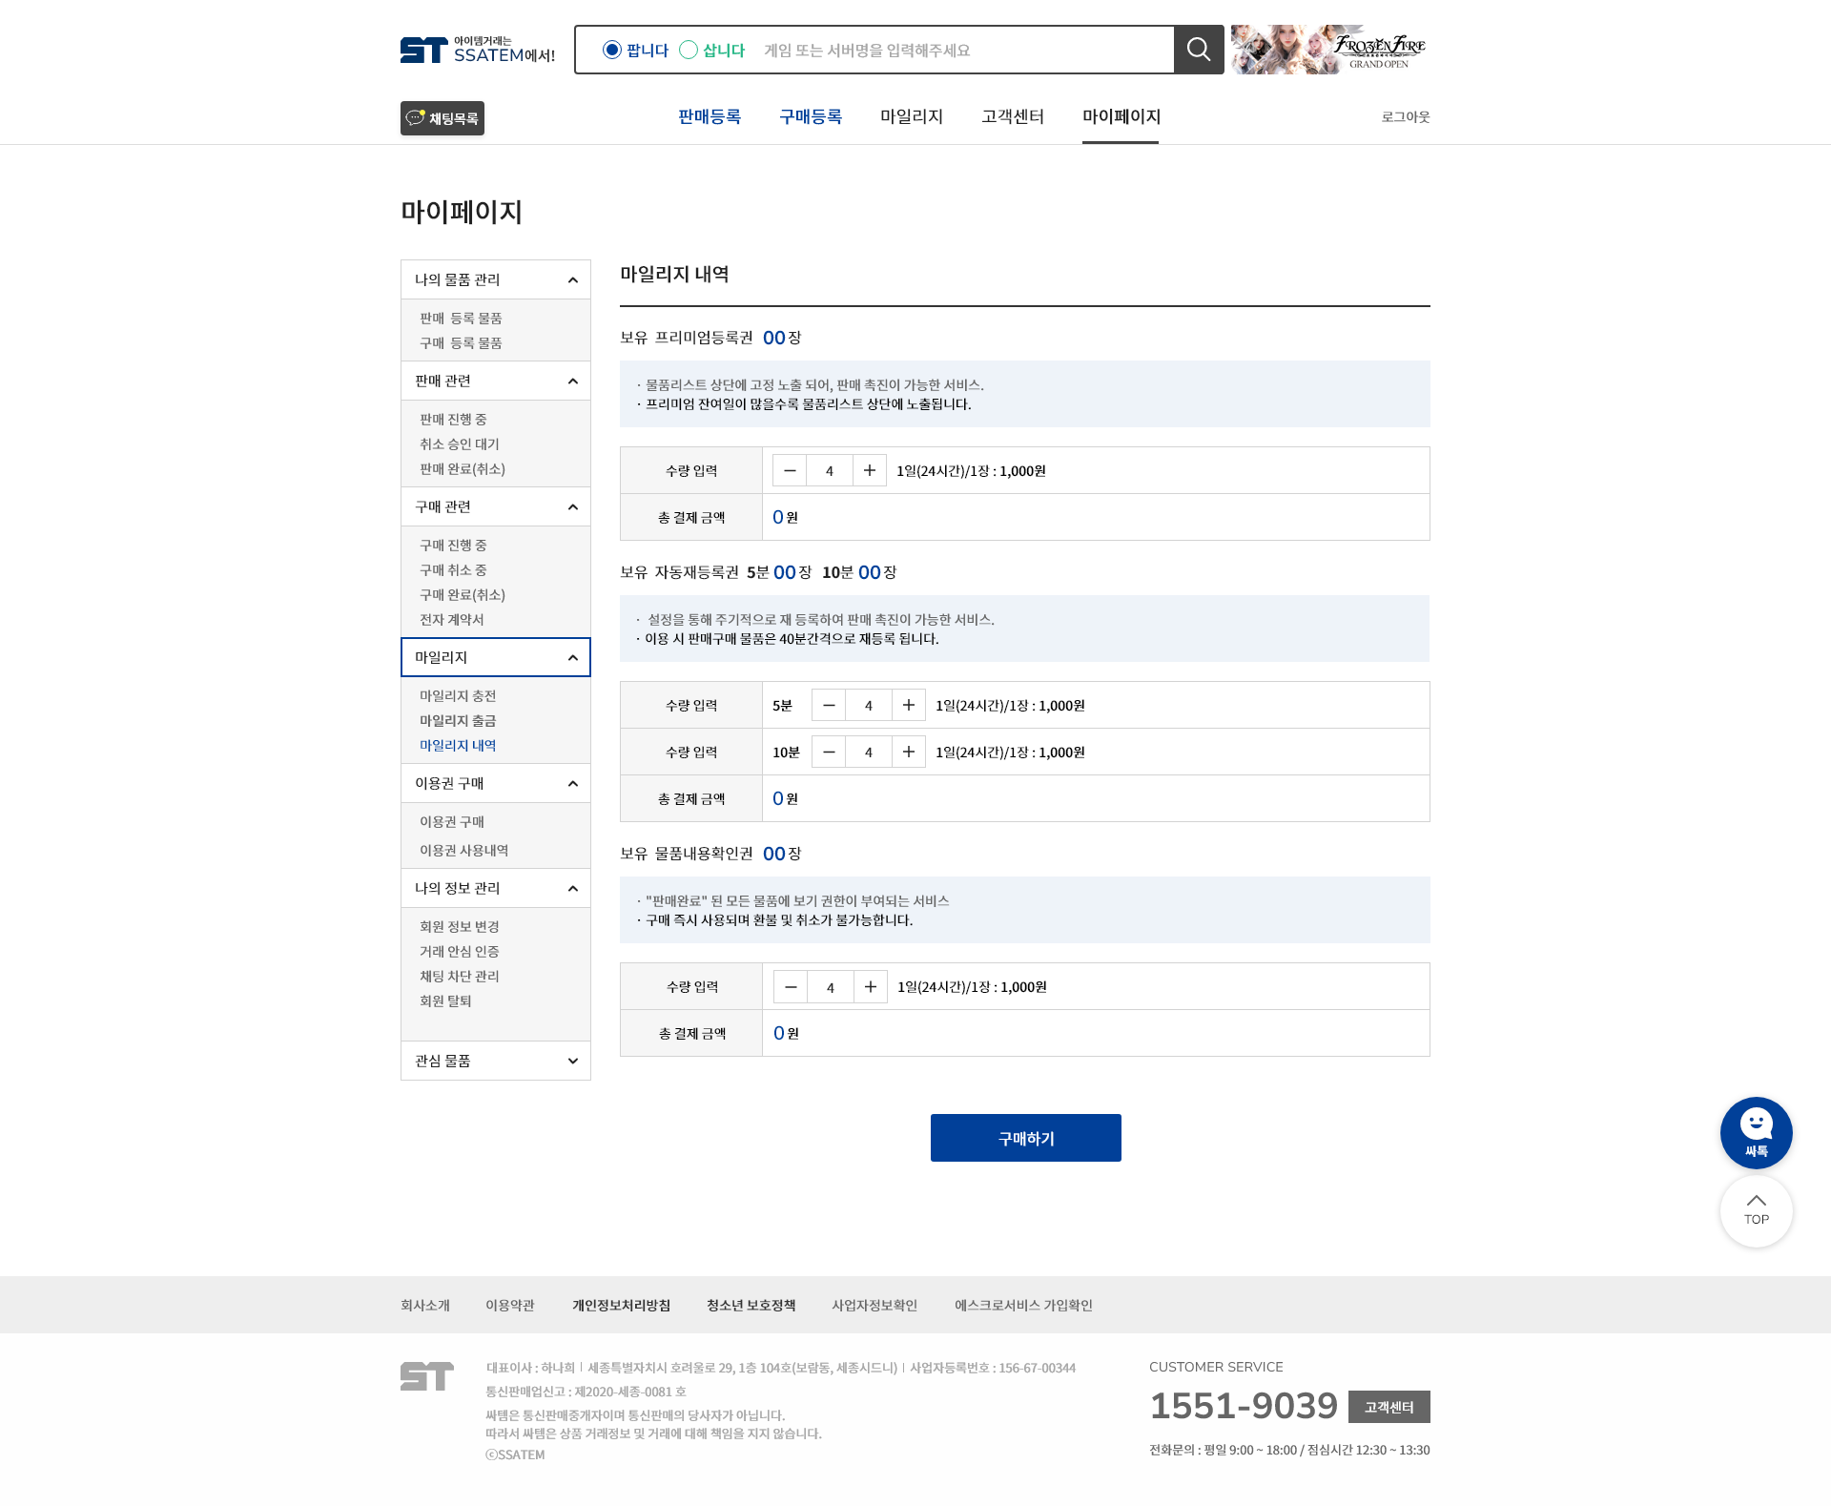Decrease 5분 auto re-register quantity with minus
The height and width of the screenshot is (1506, 1831).
click(x=829, y=705)
